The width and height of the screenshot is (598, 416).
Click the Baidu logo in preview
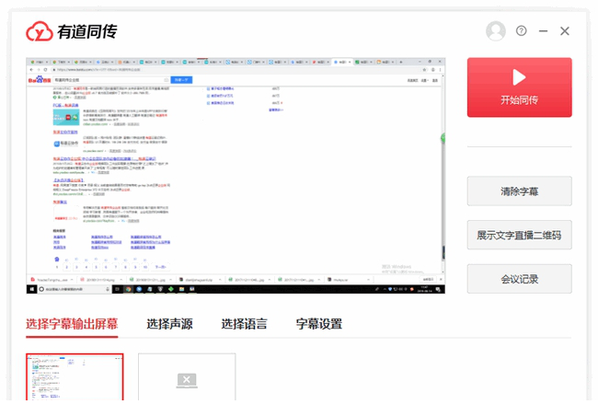(40, 80)
